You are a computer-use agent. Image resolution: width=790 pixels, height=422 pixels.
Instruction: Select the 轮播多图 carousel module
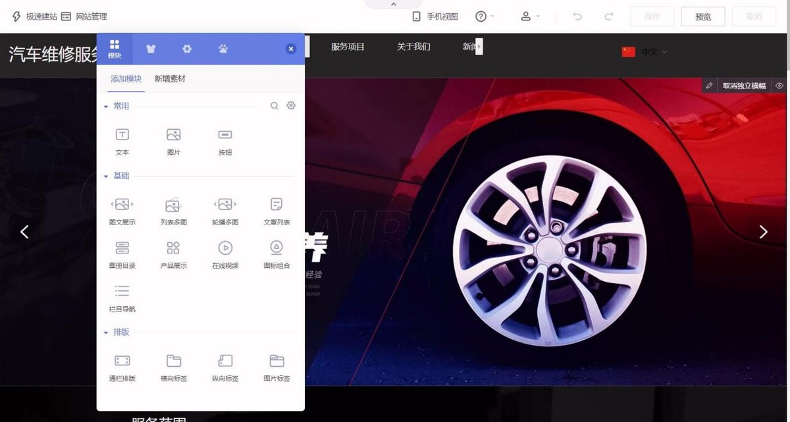pyautogui.click(x=224, y=209)
